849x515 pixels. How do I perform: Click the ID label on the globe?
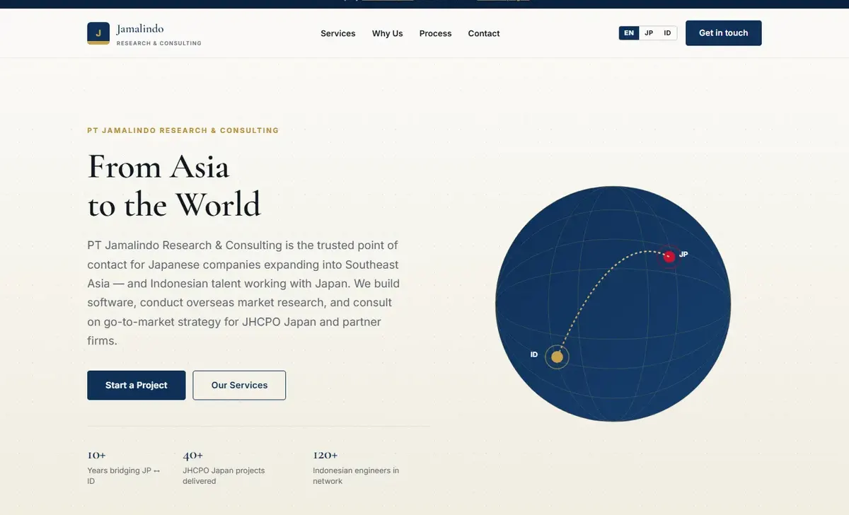(x=534, y=354)
